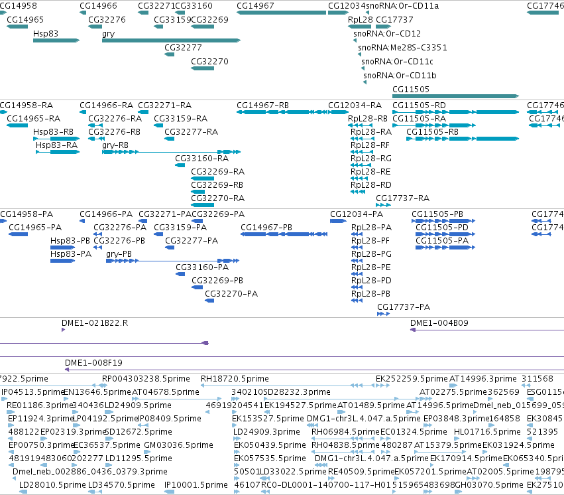564x495 pixels.
Task: Select the LD28010.5prime EST
Action: tap(23, 492)
